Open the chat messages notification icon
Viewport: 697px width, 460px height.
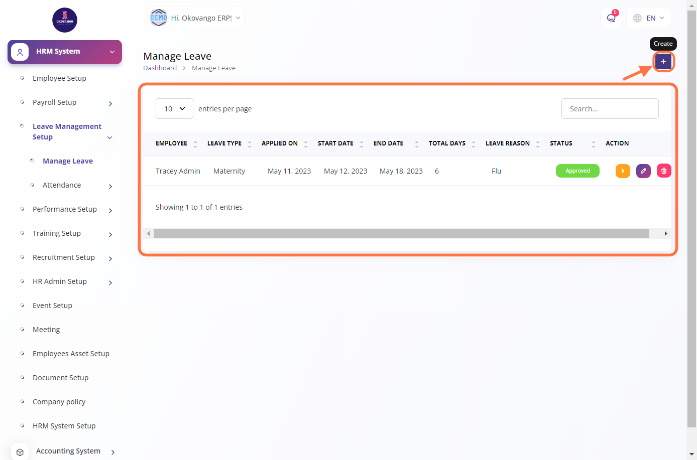click(611, 18)
